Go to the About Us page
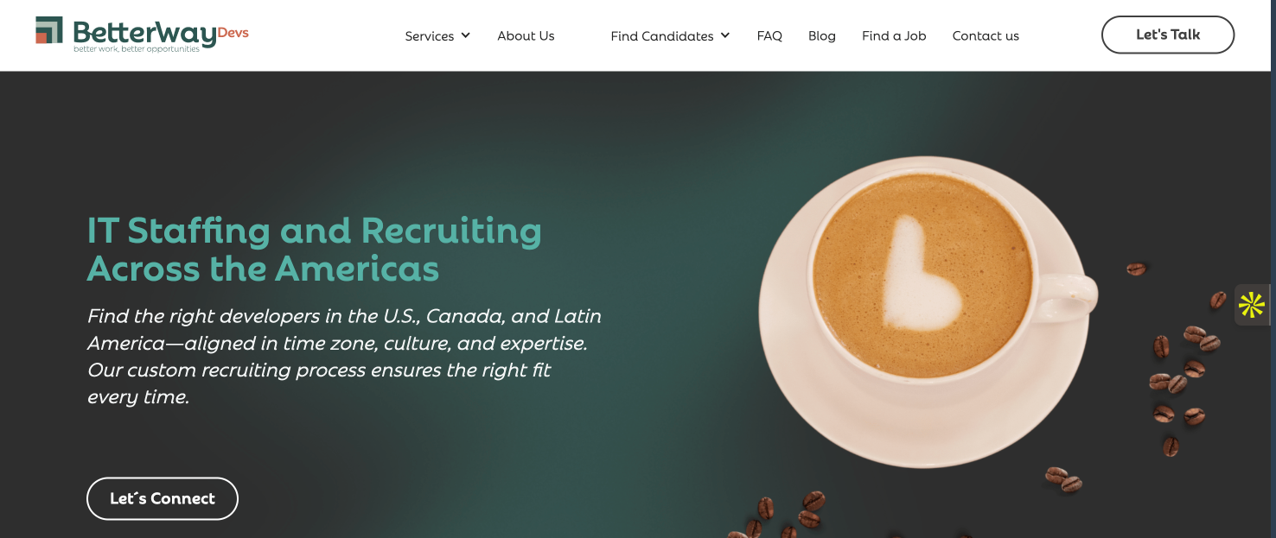The width and height of the screenshot is (1276, 538). 526,36
